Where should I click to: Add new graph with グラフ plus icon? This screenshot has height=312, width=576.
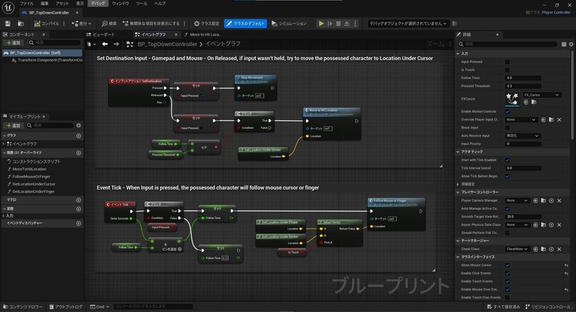(x=78, y=136)
